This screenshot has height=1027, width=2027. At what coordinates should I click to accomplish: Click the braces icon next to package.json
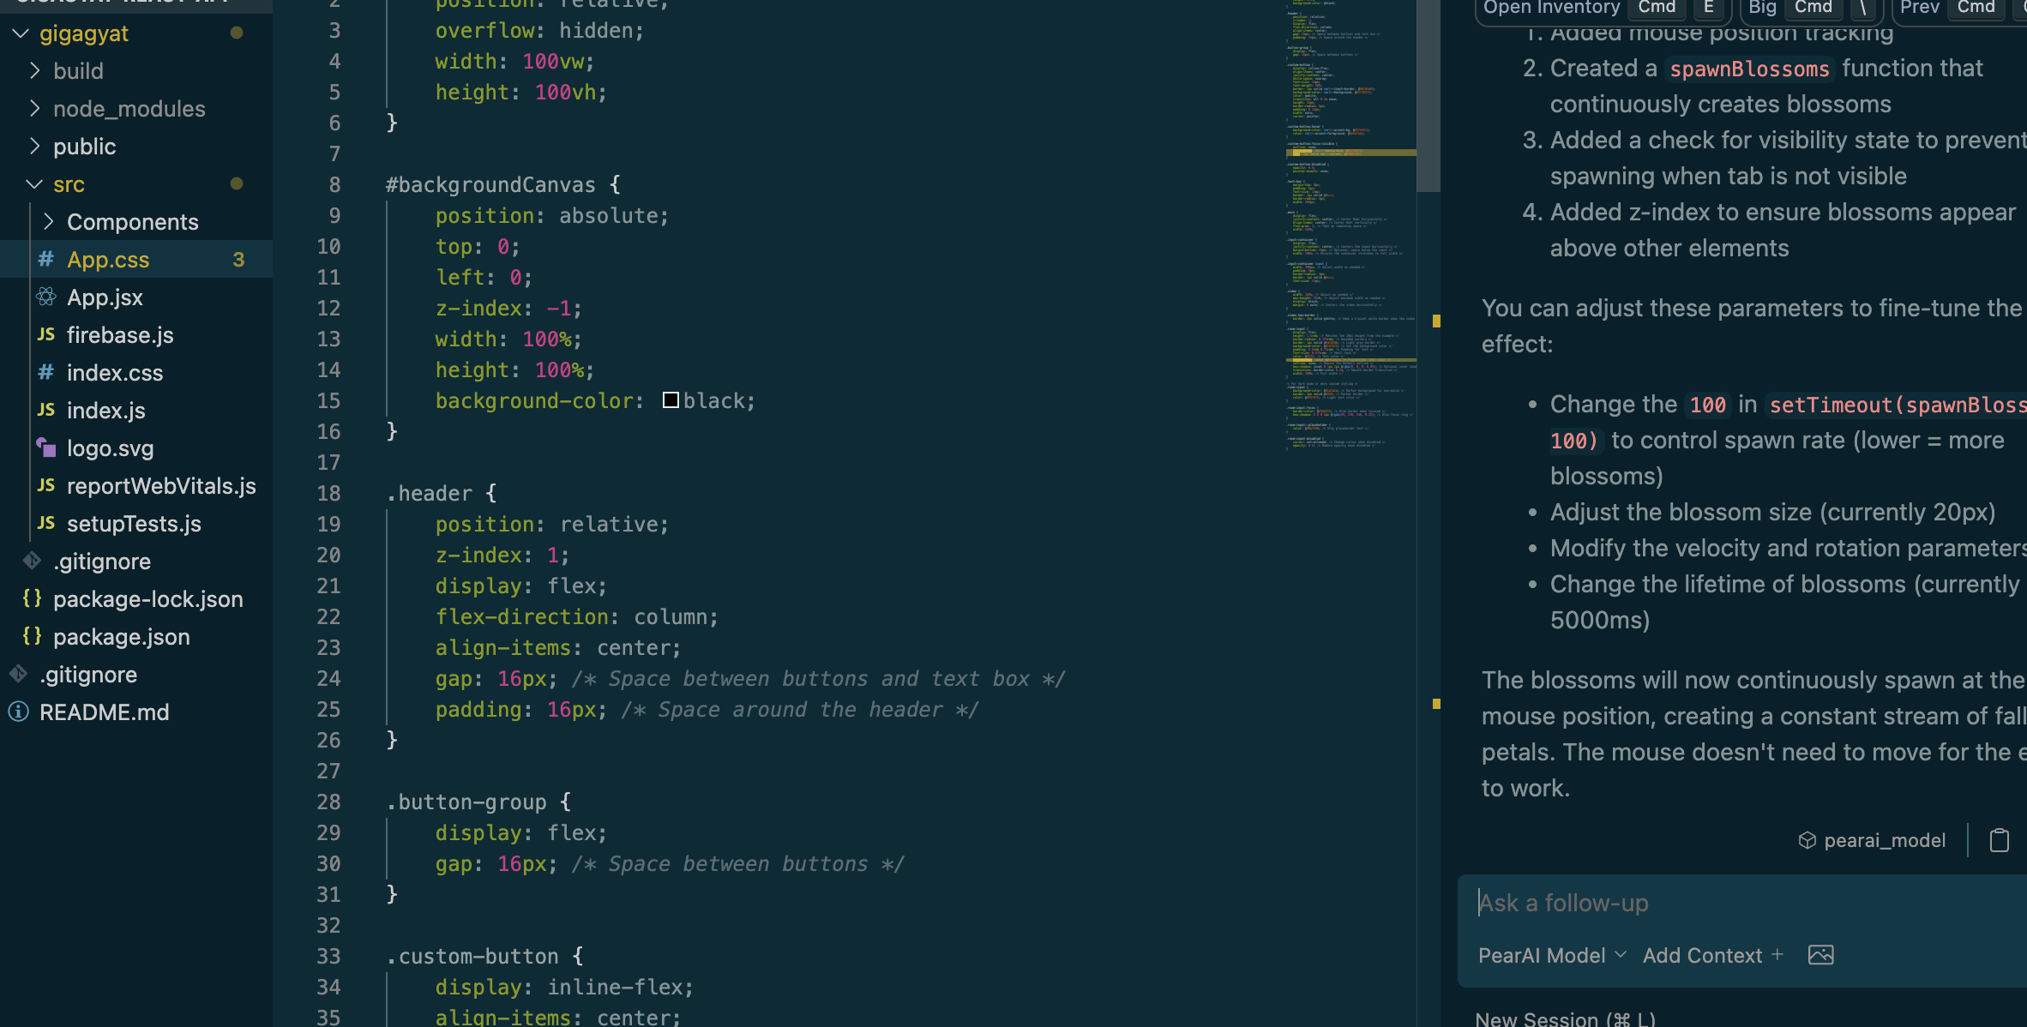(x=33, y=637)
